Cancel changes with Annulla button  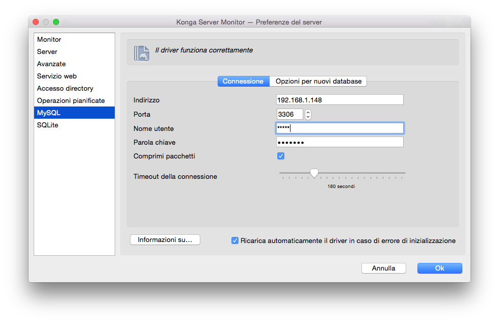point(383,268)
